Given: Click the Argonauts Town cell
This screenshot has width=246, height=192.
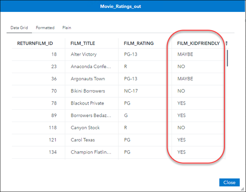Looking at the screenshot, I should pyautogui.click(x=88, y=79).
